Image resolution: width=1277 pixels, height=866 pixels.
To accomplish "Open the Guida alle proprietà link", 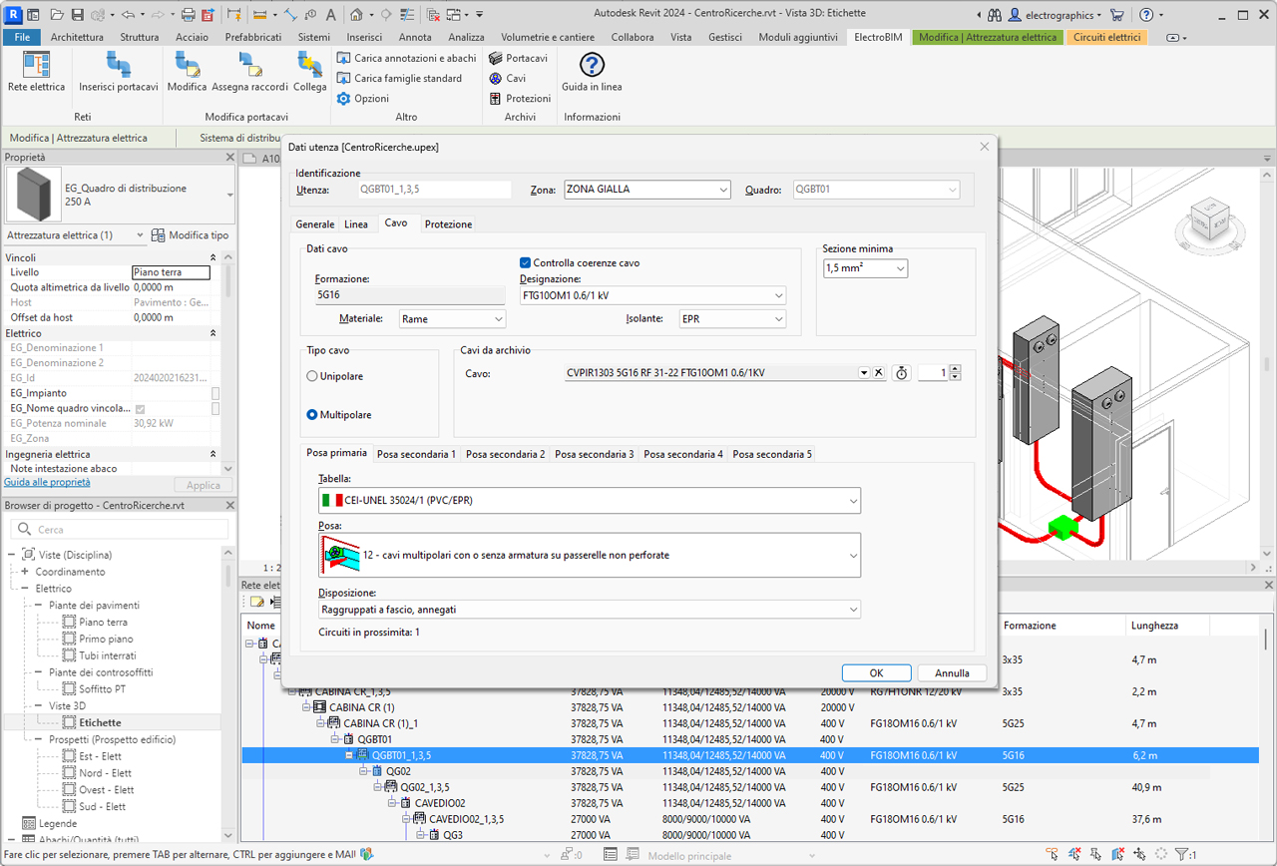I will tap(47, 482).
